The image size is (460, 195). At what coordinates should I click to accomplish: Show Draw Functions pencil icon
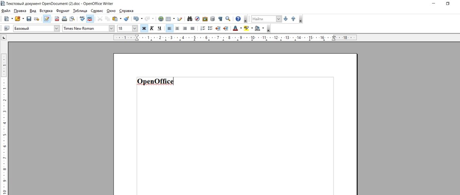179,18
